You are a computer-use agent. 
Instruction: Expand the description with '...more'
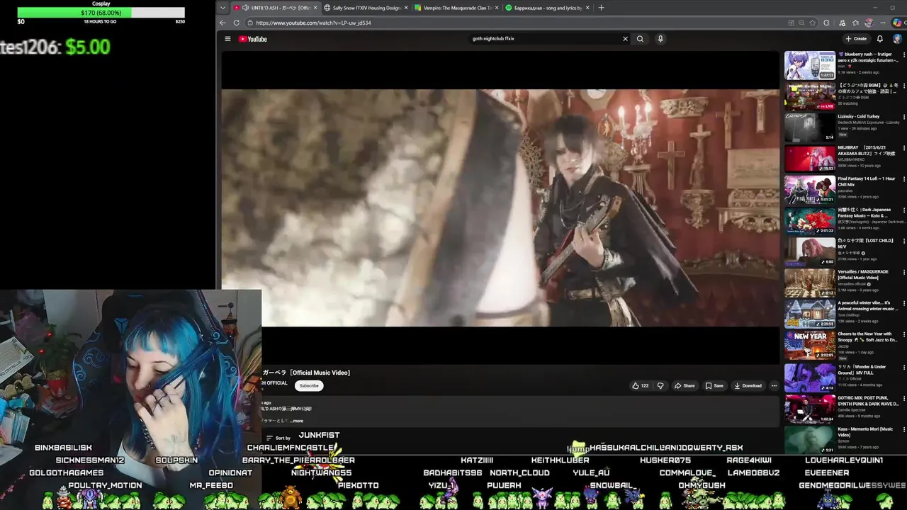coord(296,421)
